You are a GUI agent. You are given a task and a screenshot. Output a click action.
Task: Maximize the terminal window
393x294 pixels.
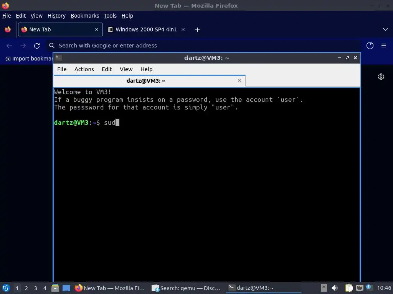pos(347,58)
